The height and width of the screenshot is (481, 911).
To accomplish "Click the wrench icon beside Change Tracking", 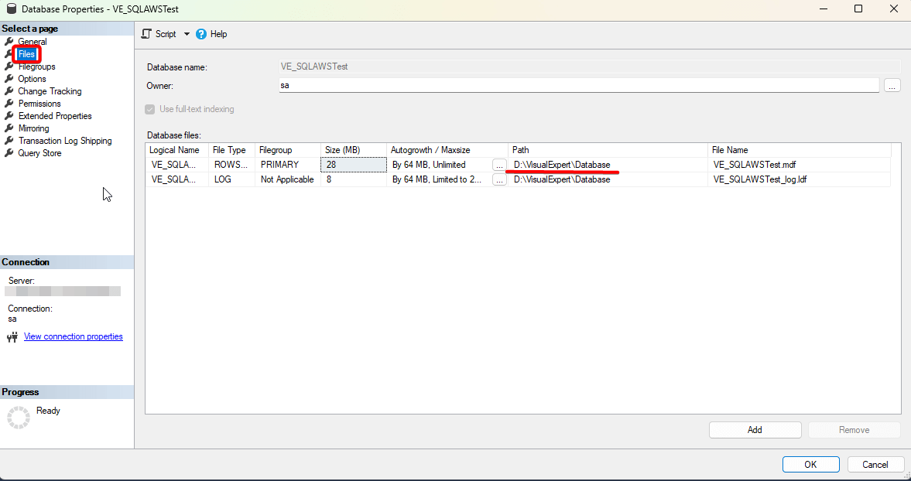I will (x=9, y=91).
